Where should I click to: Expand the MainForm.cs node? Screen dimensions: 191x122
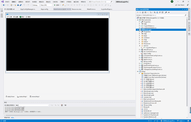point(140,59)
